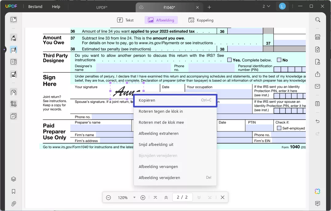This screenshot has width=331, height=211.
Task: Select the Edit PDF tool in sidebar
Action: point(14,50)
